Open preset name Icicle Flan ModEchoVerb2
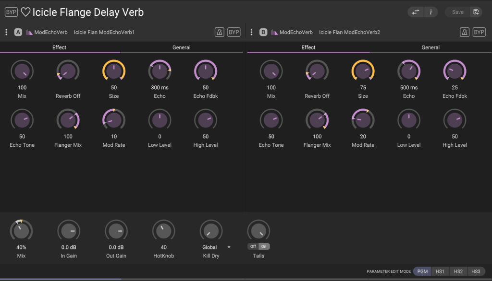Screen dimensions: 492x281 [350, 32]
